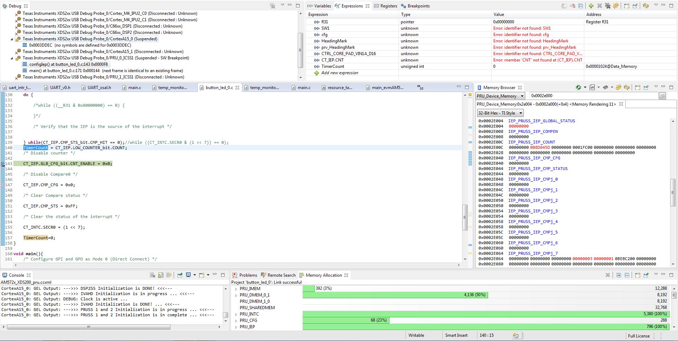Open the resource_ta... editor tab
Image resolution: width=678 pixels, height=341 pixels.
[x=337, y=88]
